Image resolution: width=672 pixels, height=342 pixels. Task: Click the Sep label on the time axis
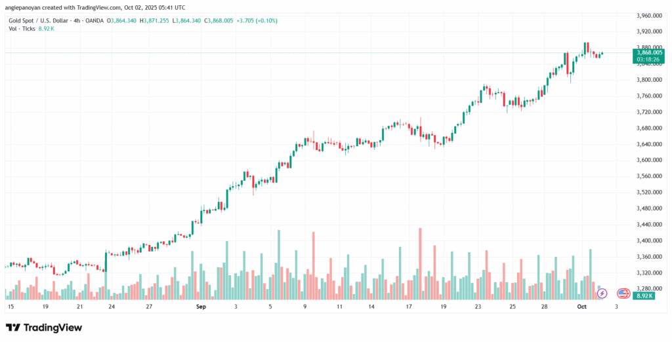pyautogui.click(x=201, y=306)
